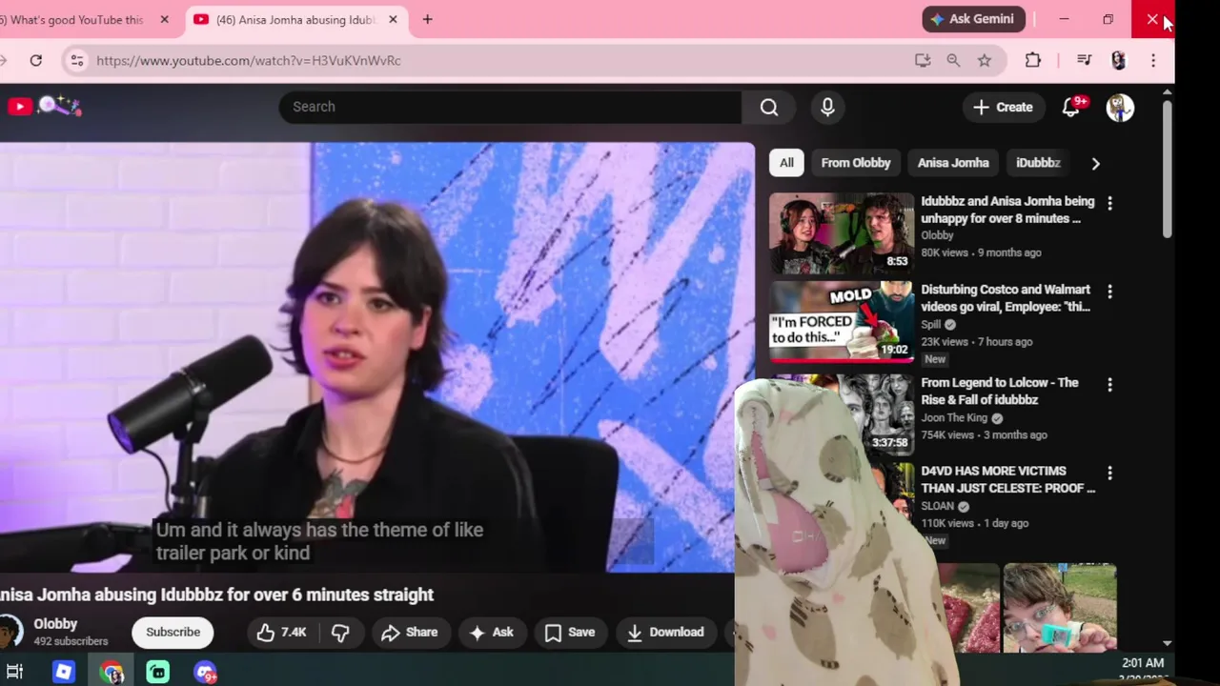This screenshot has width=1220, height=686.
Task: Dislike the video with thumbs down
Action: pyautogui.click(x=340, y=632)
